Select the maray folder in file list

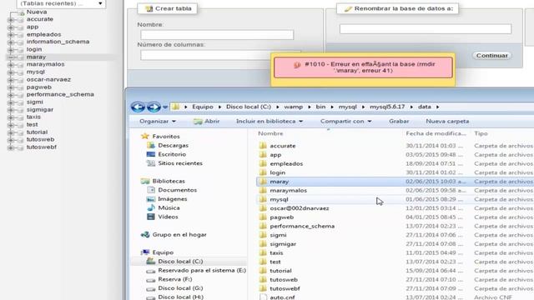point(279,182)
